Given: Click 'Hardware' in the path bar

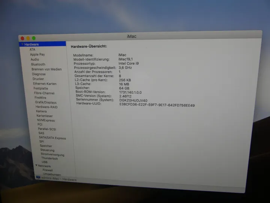Looking at the screenshot, I should [x=69, y=180].
